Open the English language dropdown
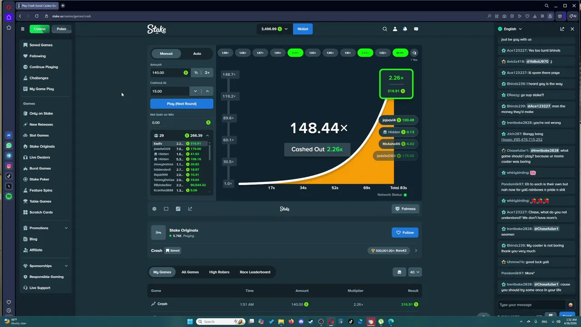The image size is (581, 327). (510, 29)
